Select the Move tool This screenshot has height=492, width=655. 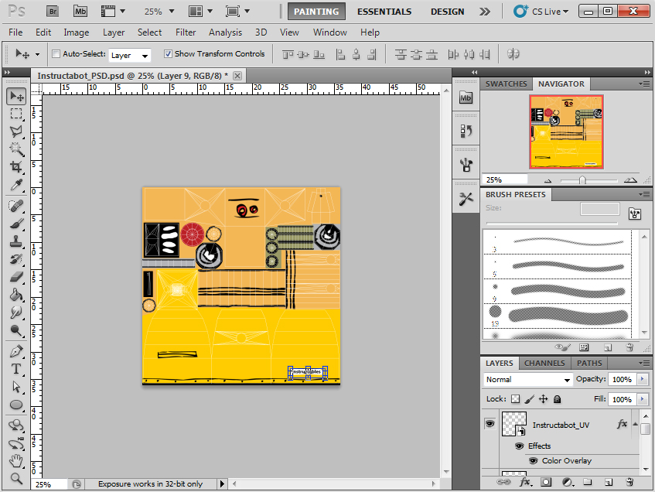point(16,95)
